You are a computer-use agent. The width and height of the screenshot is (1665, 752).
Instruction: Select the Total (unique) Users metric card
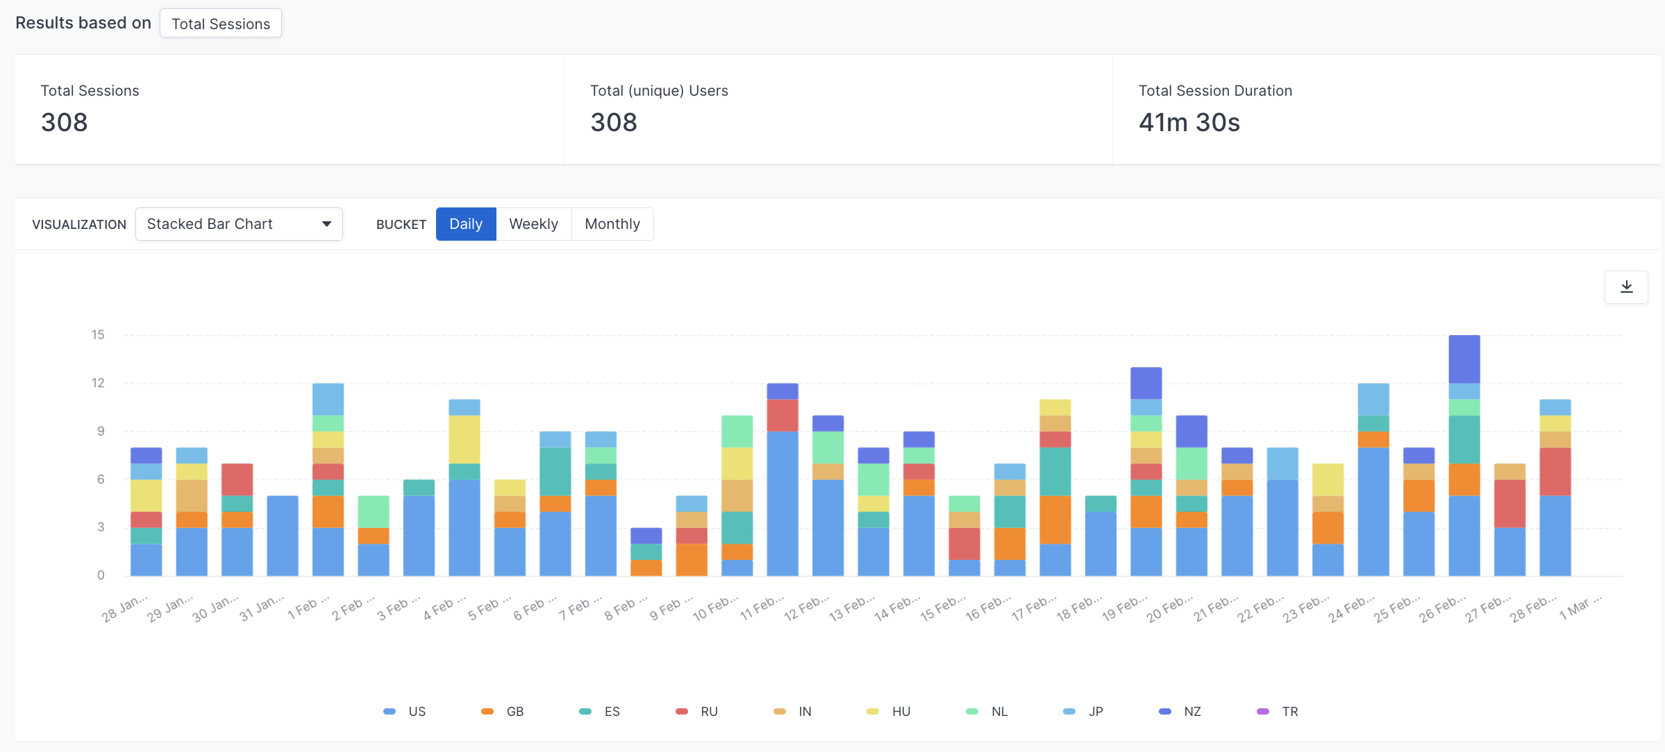[x=838, y=110]
